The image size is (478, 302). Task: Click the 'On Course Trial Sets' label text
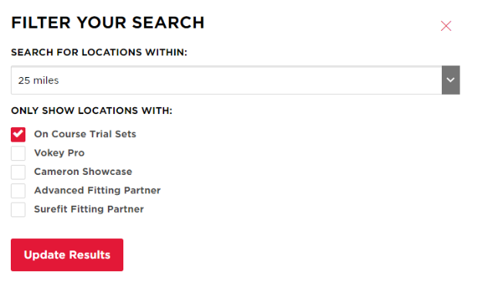pos(85,134)
